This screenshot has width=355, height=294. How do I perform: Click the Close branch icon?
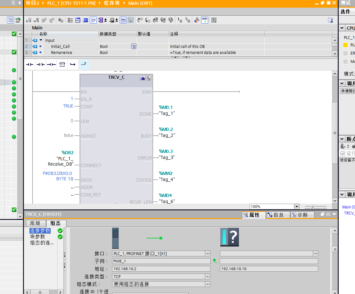84,64
